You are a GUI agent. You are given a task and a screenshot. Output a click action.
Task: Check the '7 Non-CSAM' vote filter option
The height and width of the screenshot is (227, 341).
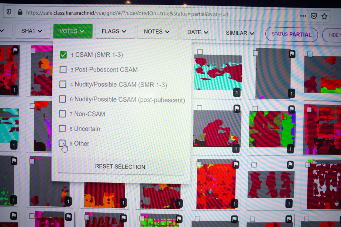(63, 114)
